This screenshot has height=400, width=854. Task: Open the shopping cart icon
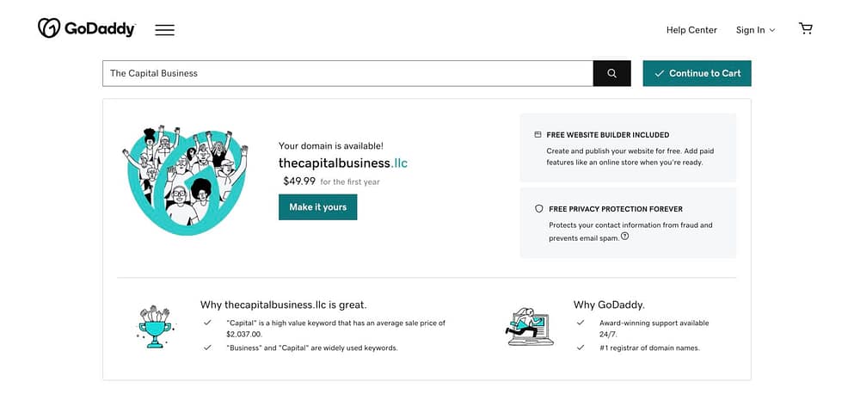[x=805, y=29]
